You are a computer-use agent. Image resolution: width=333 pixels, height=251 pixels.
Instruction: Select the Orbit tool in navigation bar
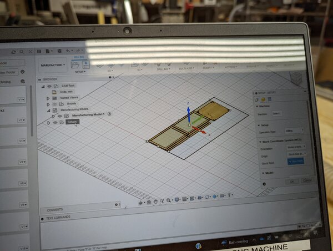tap(140, 203)
